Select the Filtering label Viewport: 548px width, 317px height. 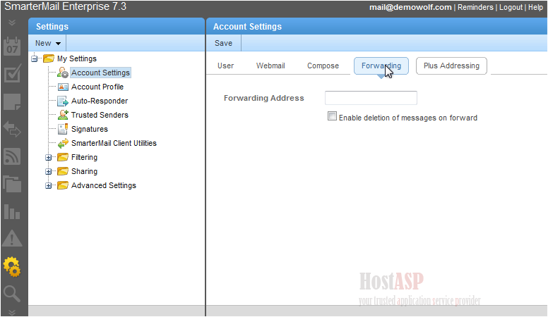coord(84,157)
